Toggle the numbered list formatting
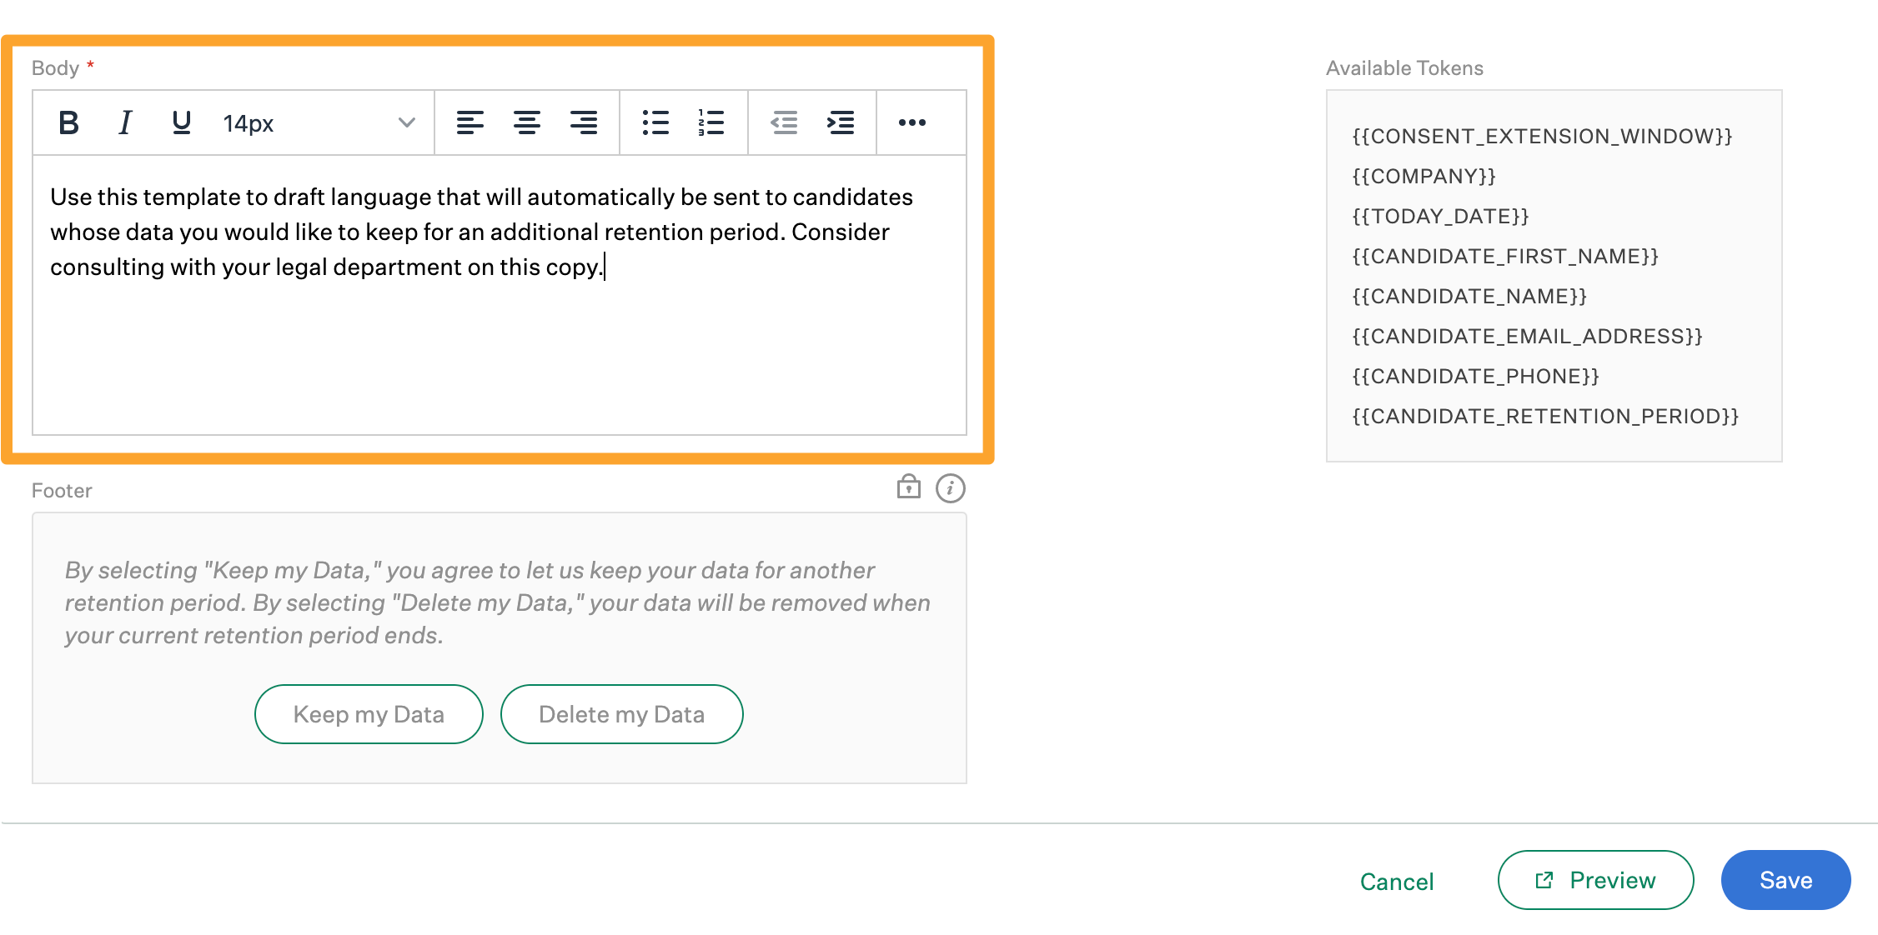This screenshot has height=935, width=1878. pyautogui.click(x=711, y=122)
